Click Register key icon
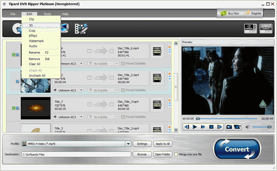Screen dimensions: 277x171 tap(247, 13)
